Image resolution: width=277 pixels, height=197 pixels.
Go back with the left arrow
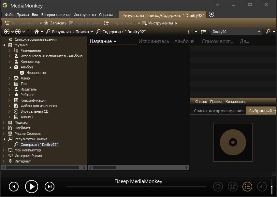7,32
